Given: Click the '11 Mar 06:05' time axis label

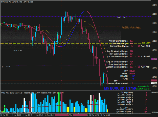Looking at the screenshot, I should 16,115.
